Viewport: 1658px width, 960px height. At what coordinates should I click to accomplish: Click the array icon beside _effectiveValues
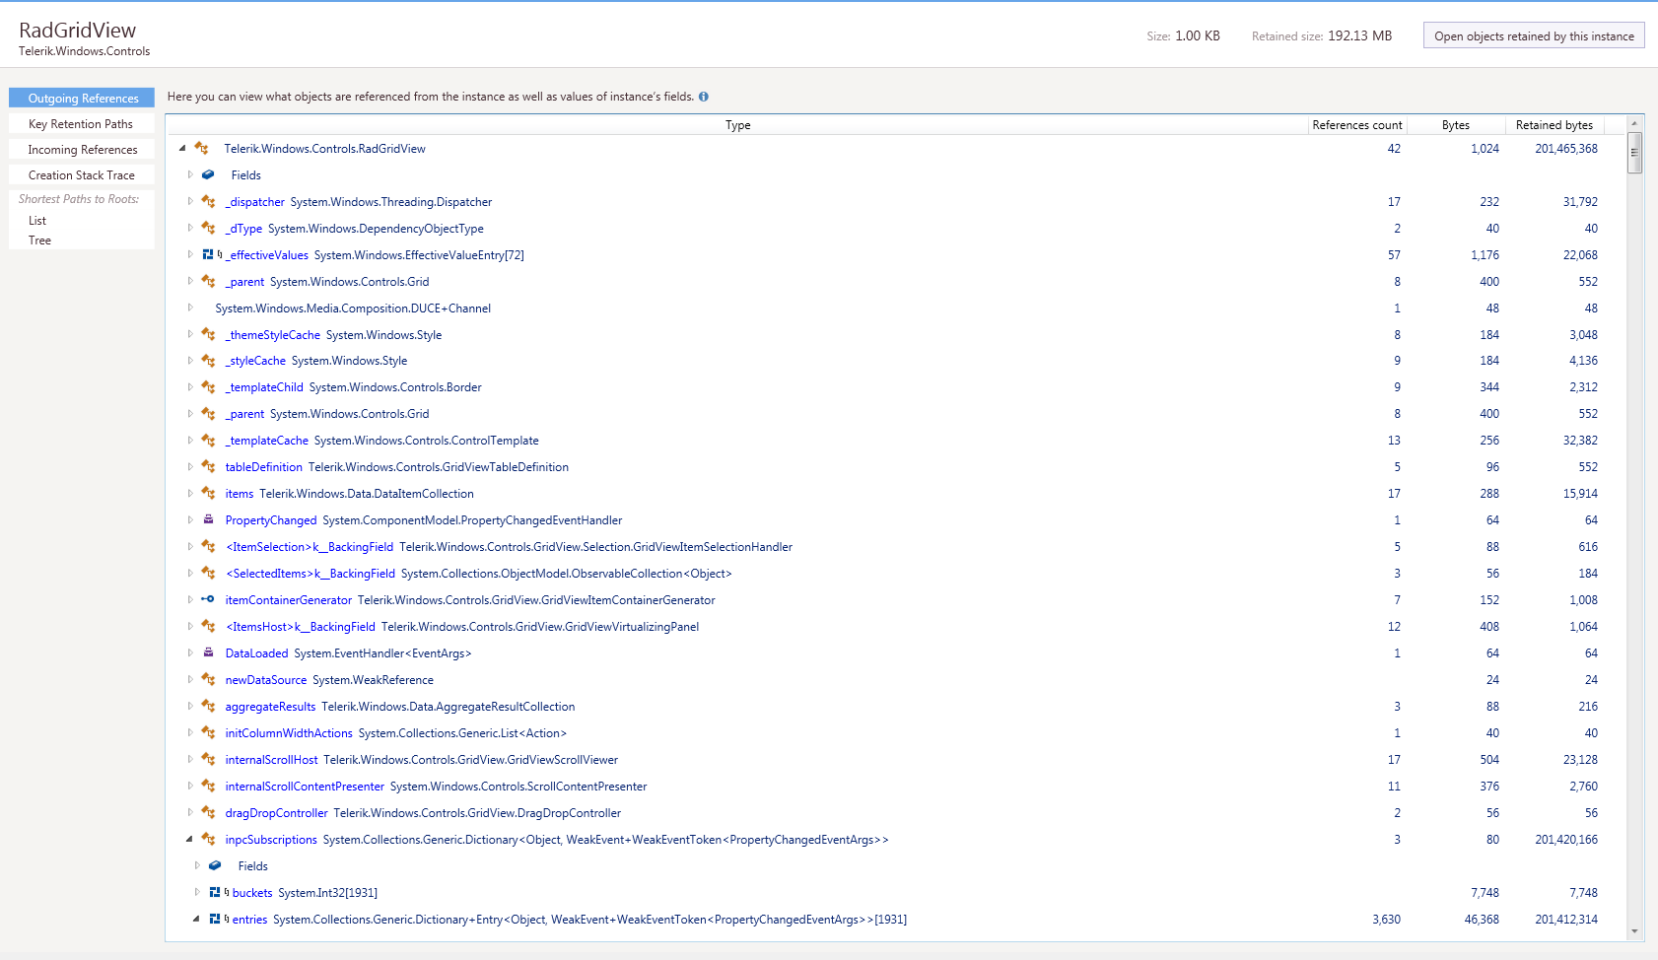[208, 255]
